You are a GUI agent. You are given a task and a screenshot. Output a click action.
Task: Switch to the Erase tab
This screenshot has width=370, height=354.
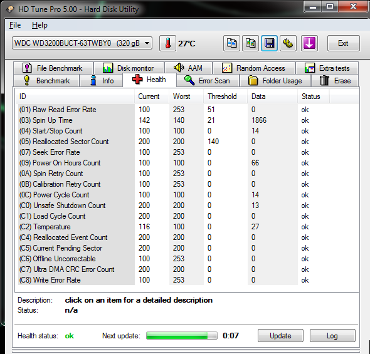click(335, 81)
